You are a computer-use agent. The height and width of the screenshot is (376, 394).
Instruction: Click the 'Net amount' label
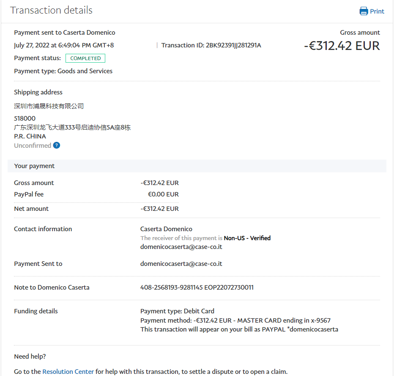31,209
